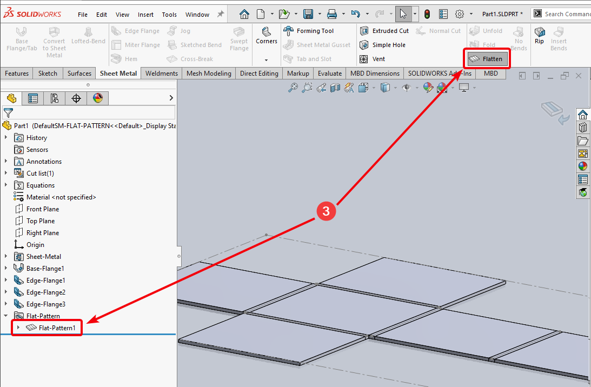Toggle the Flatten button
591x387 pixels.
tap(487, 59)
